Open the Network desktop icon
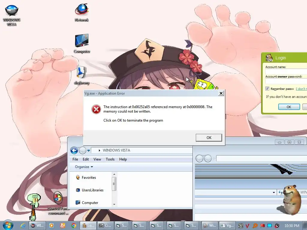307x230 pixels. click(x=82, y=13)
